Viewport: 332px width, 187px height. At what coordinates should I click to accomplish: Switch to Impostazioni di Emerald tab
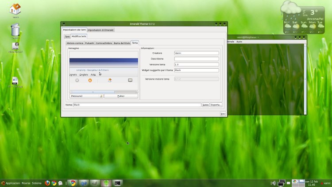point(100,30)
